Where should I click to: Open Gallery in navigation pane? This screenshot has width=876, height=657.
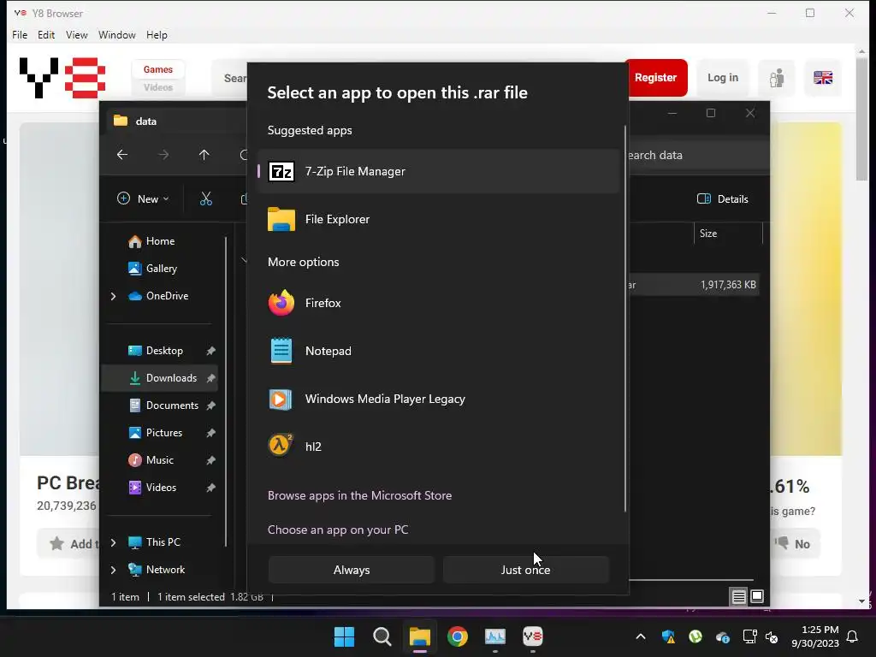[152, 268]
